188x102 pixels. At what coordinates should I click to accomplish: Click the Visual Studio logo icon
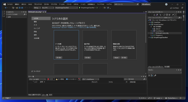4,4
